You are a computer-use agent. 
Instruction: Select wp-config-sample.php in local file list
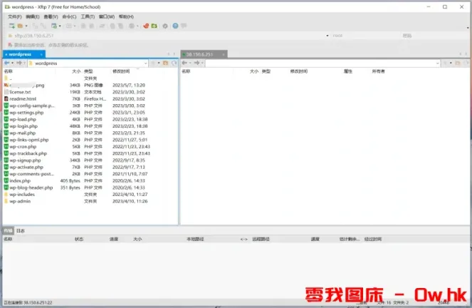click(31, 106)
